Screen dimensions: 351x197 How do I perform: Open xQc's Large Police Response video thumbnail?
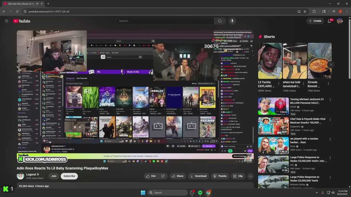click(273, 164)
